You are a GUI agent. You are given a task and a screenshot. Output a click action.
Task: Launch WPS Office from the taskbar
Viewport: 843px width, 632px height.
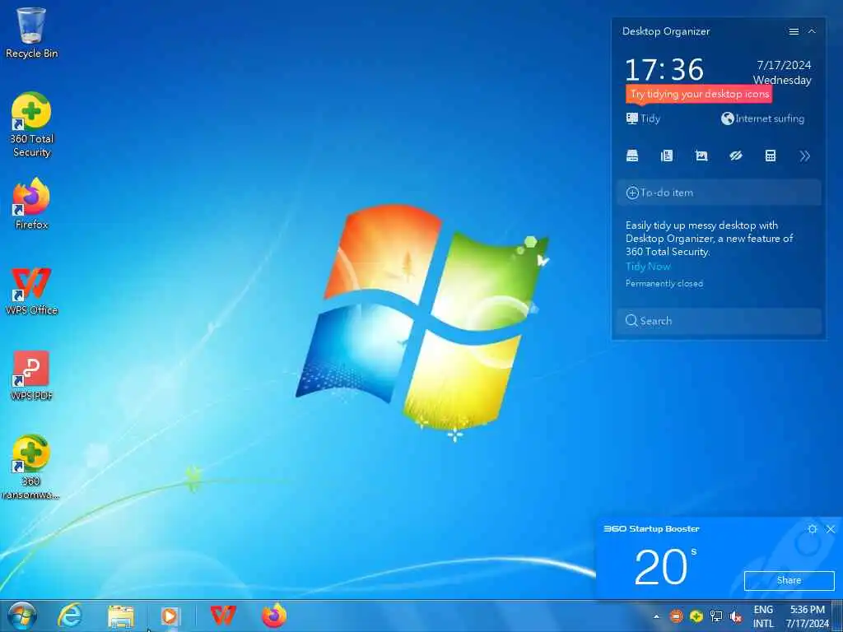tap(223, 616)
